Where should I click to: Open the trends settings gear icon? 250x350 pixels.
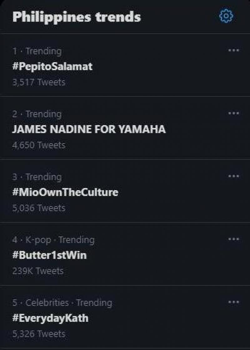tap(226, 16)
